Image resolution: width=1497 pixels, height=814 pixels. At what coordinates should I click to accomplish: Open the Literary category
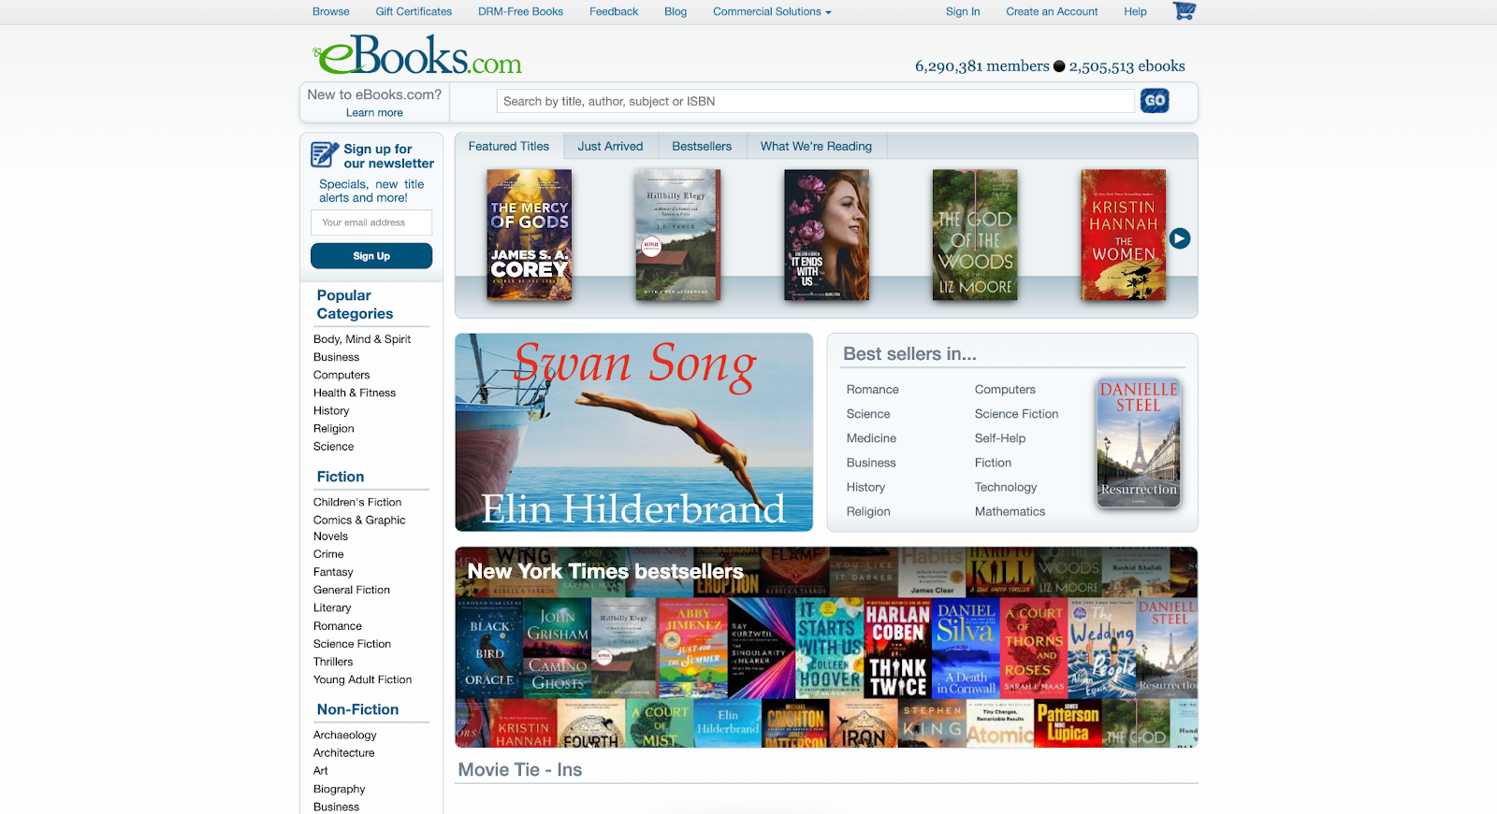tap(332, 607)
